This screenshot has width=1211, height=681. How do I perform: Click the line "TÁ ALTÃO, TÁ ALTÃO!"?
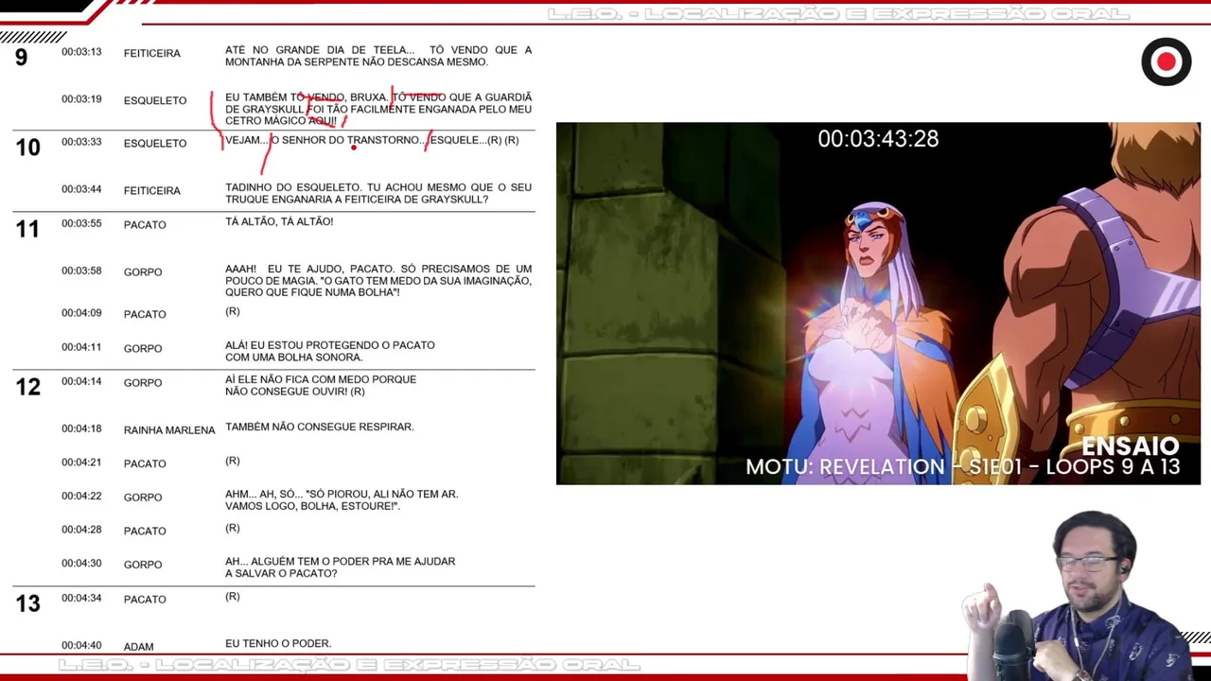point(279,221)
